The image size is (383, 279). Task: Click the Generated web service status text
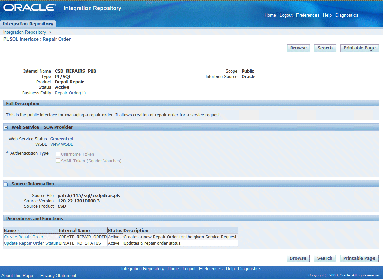tap(61, 139)
